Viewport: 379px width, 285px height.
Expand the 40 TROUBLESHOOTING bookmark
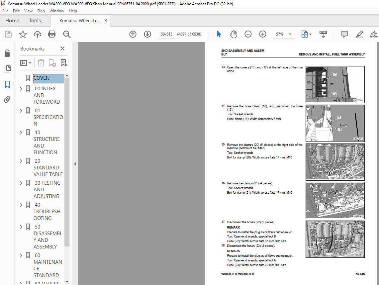21,205
